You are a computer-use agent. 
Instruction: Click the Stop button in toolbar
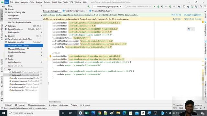(x=174, y=6)
